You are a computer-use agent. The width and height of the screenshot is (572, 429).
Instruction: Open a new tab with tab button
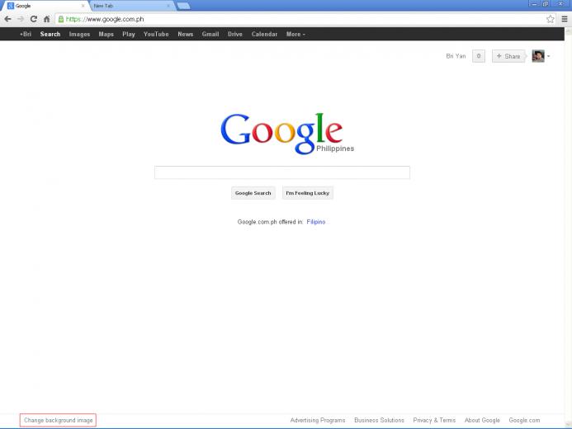tap(183, 6)
